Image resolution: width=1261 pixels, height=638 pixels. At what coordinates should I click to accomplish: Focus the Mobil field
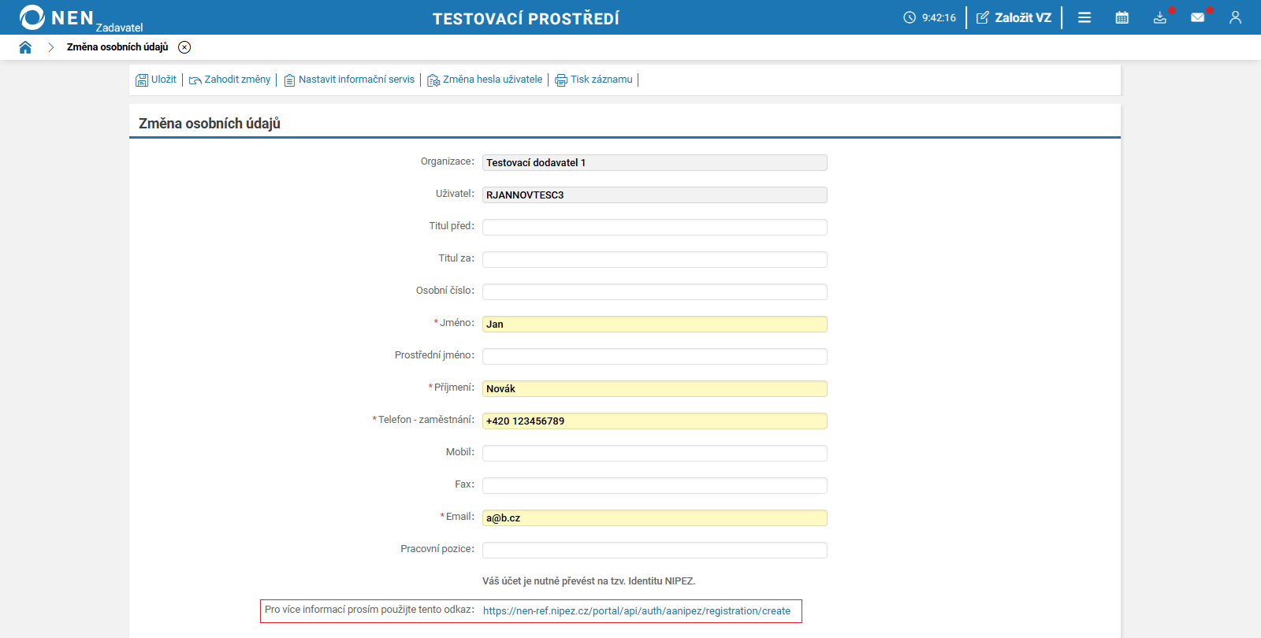[655, 453]
